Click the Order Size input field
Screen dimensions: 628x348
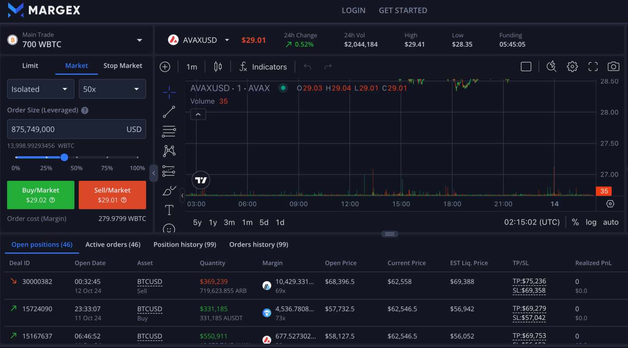click(76, 129)
